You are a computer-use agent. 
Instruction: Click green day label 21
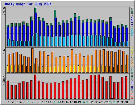click(87, 102)
